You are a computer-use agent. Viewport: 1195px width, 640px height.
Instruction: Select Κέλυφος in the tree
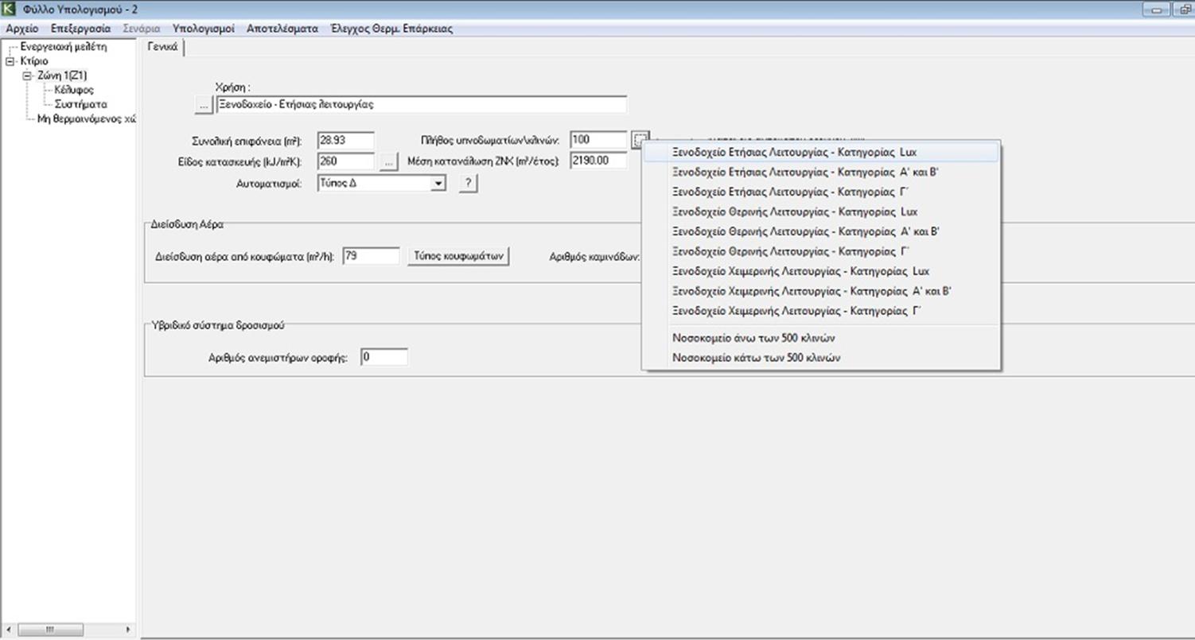[x=74, y=90]
